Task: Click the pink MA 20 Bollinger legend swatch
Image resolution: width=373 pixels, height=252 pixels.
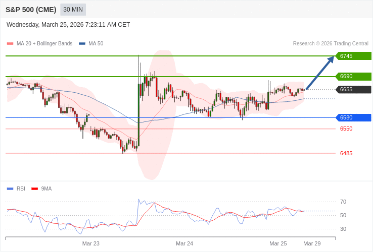Action: [10, 44]
